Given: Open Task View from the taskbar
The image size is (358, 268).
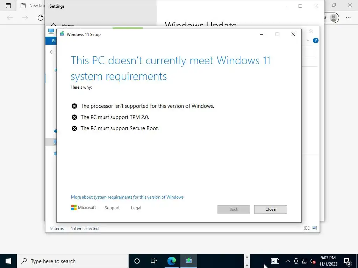Looking at the screenshot, I should pyautogui.click(x=154, y=261).
